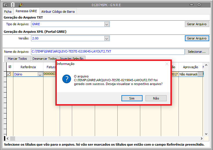Expand the Tipo de Arquivo dropdown
Screen dimensions: 213x150
pos(107,24)
